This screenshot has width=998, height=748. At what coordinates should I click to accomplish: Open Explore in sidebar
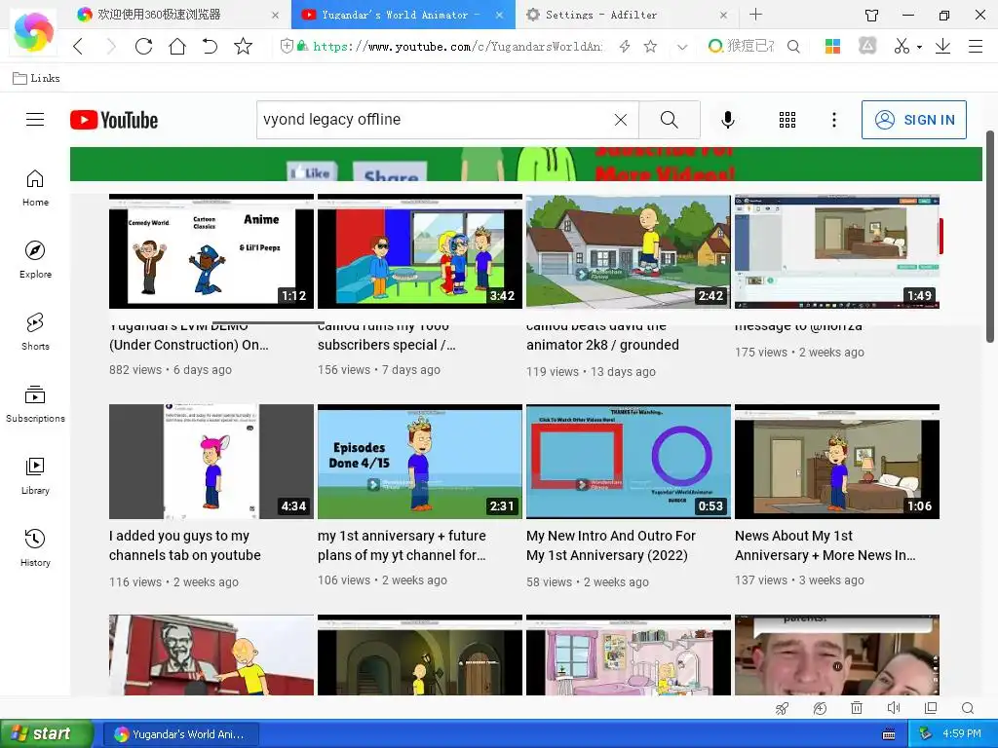tap(35, 259)
